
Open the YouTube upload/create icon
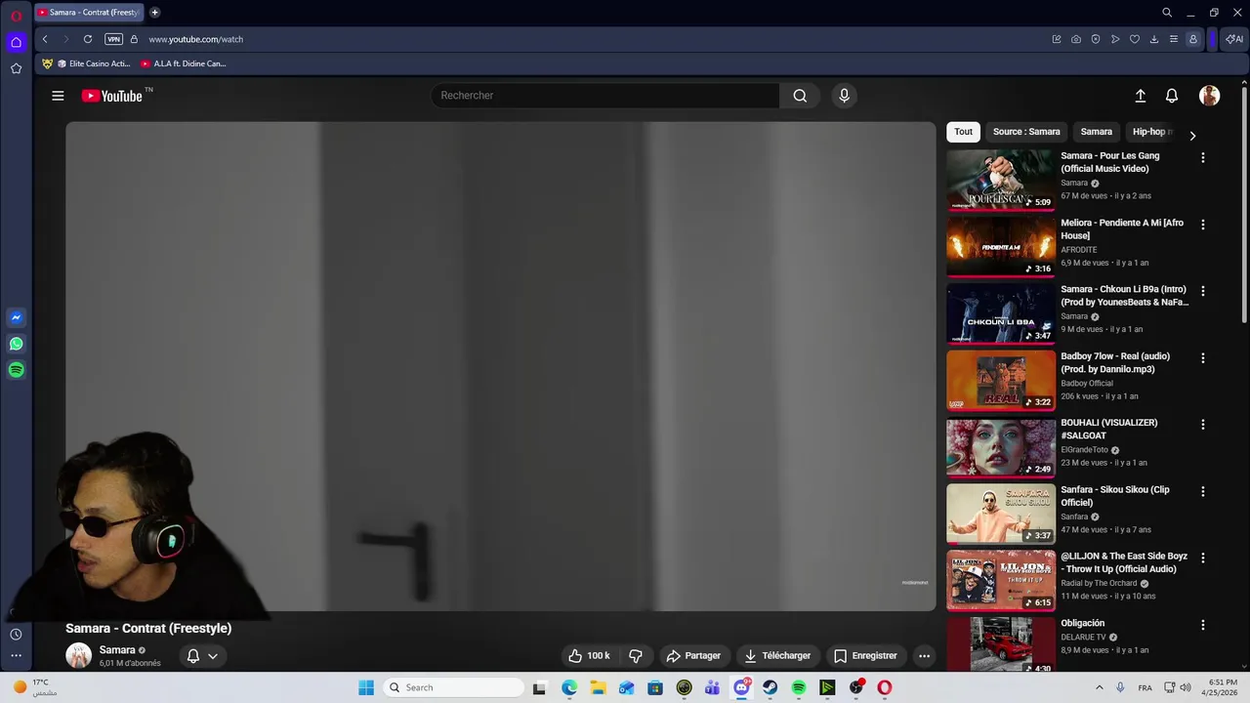pos(1140,96)
